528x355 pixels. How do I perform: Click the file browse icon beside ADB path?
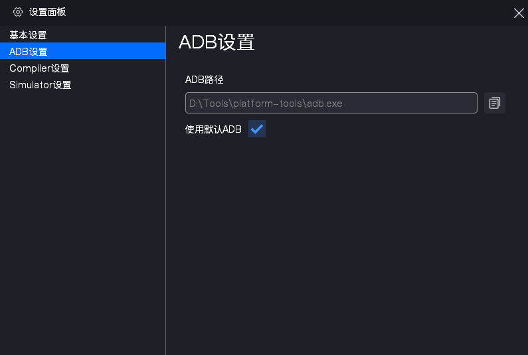[495, 103]
